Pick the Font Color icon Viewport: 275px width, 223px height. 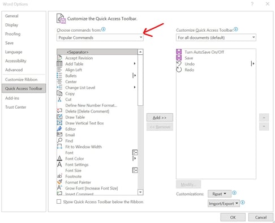point(59,158)
